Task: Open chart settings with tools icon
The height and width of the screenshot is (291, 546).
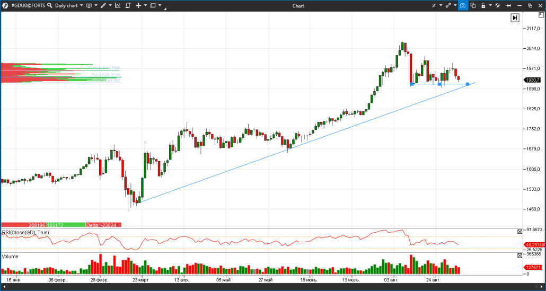Action: coord(498,5)
